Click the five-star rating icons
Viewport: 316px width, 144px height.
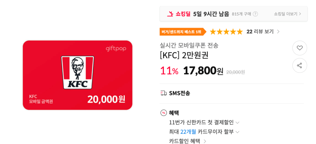click(226, 32)
